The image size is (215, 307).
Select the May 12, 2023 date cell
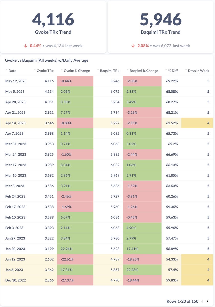click(x=16, y=81)
